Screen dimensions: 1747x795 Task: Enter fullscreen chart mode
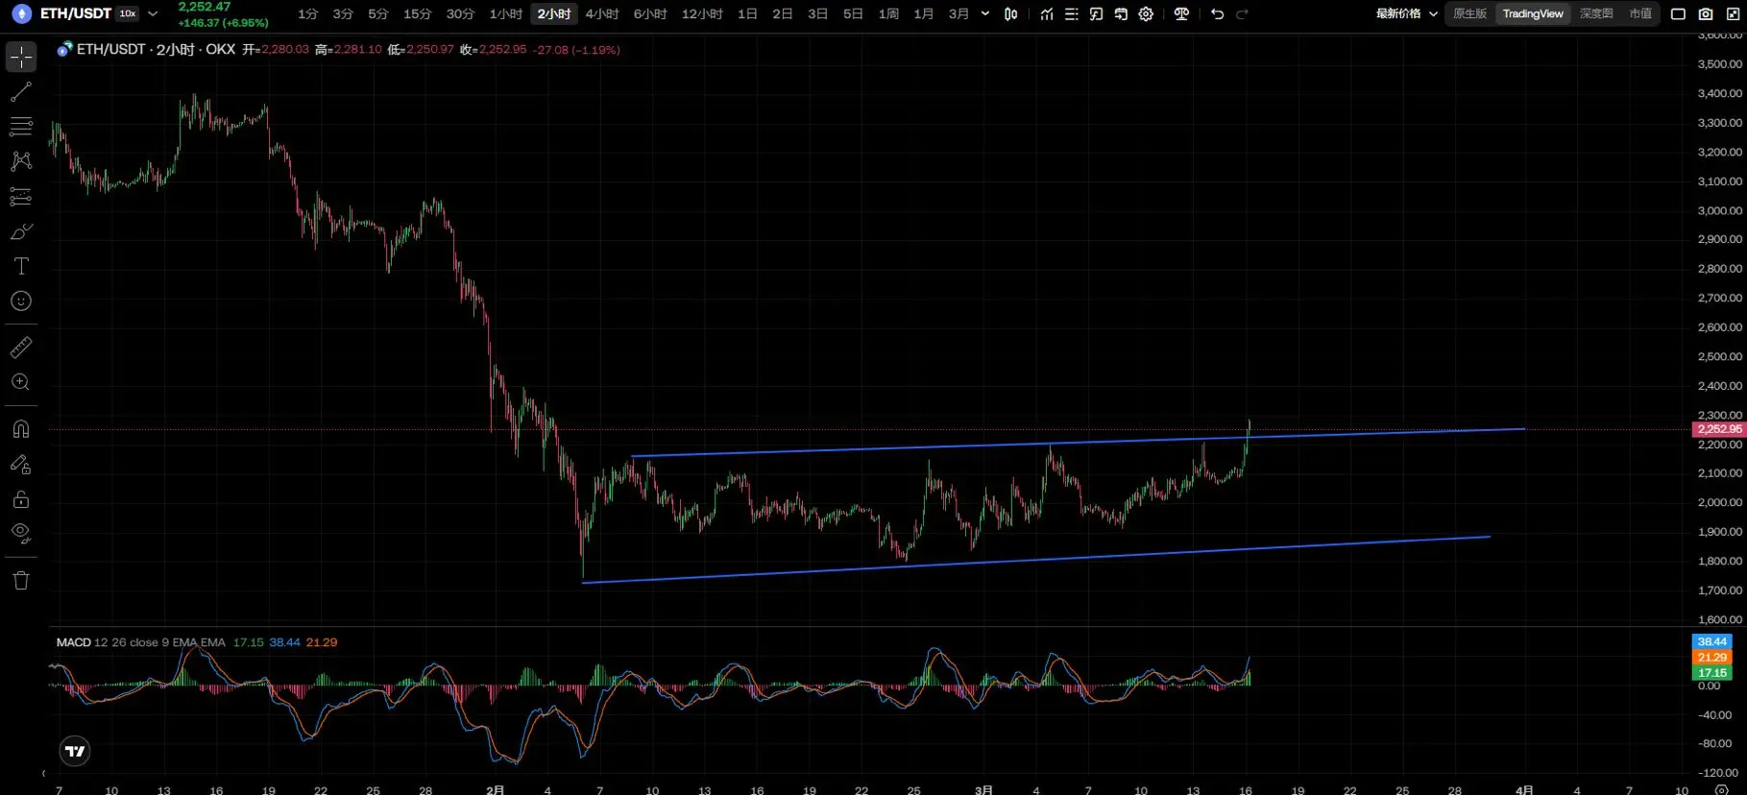pyautogui.click(x=1733, y=14)
